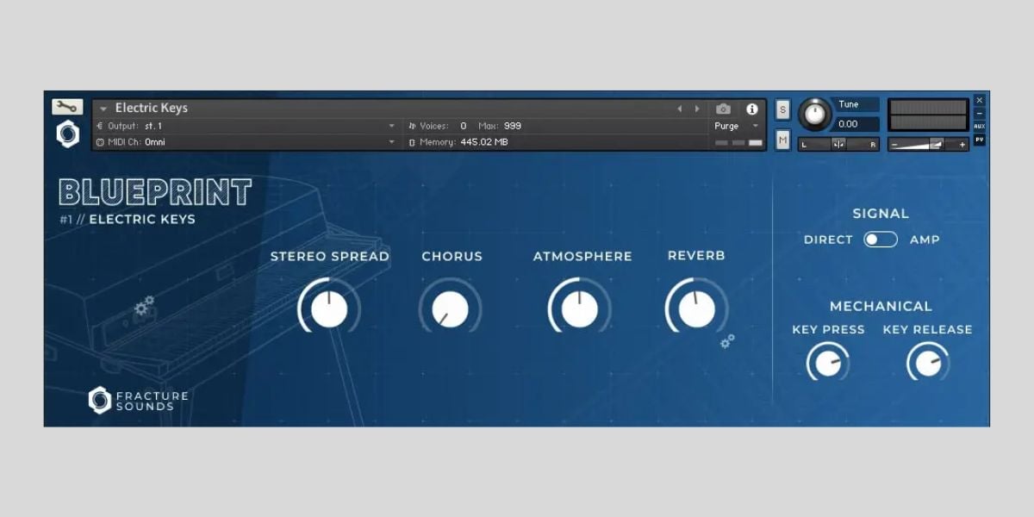Toggle the AUX sends button

[x=980, y=126]
